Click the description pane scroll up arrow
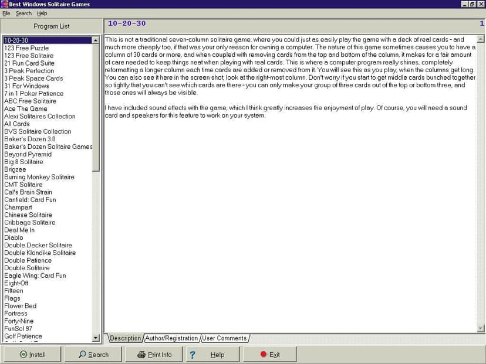 tap(480, 39)
